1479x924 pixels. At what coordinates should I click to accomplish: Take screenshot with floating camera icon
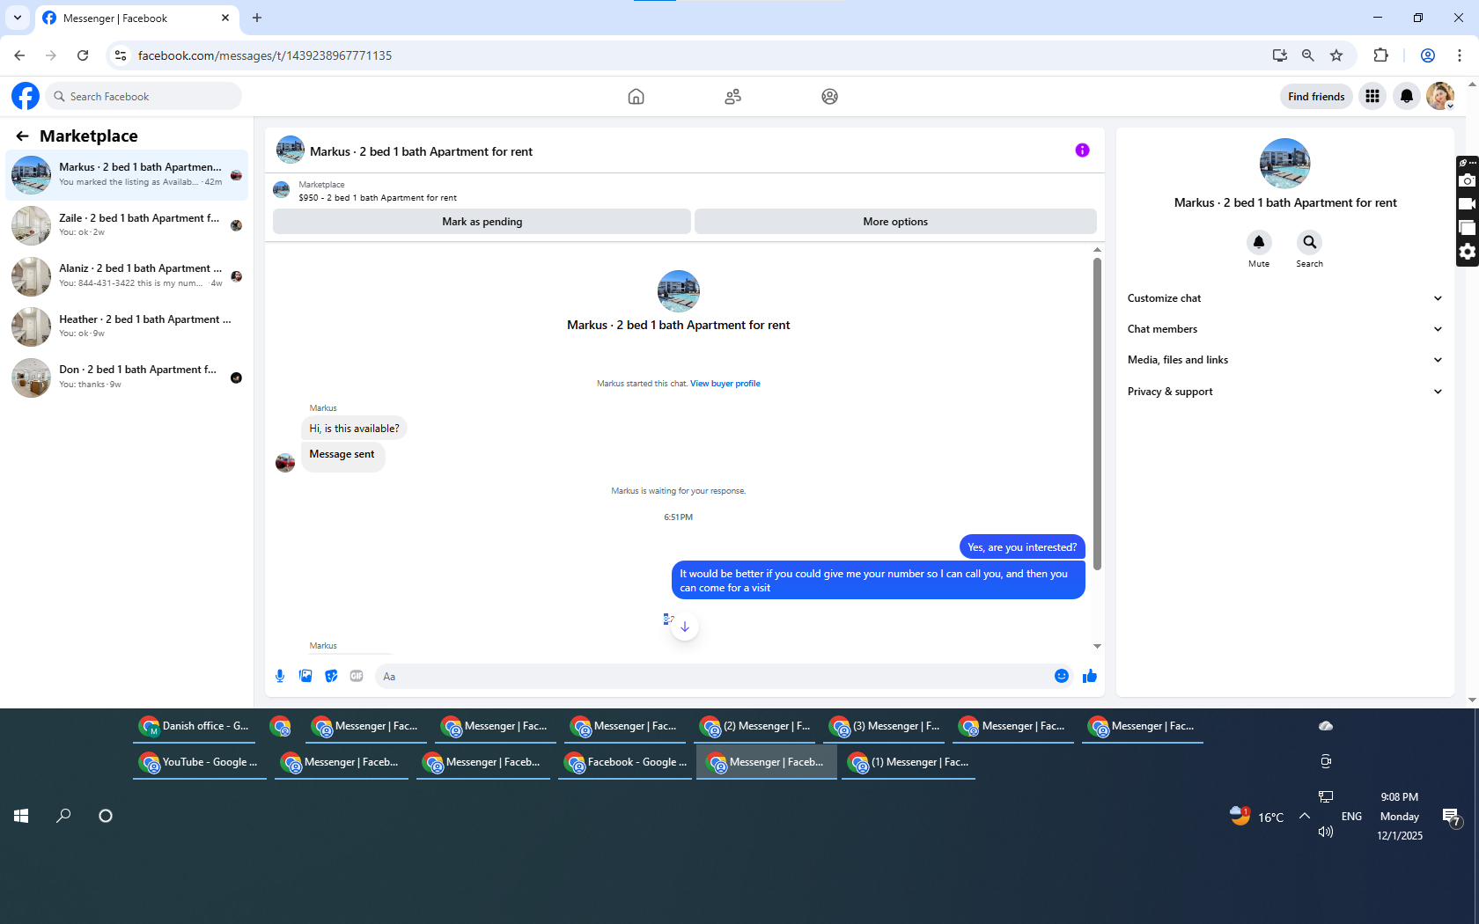(x=1467, y=180)
